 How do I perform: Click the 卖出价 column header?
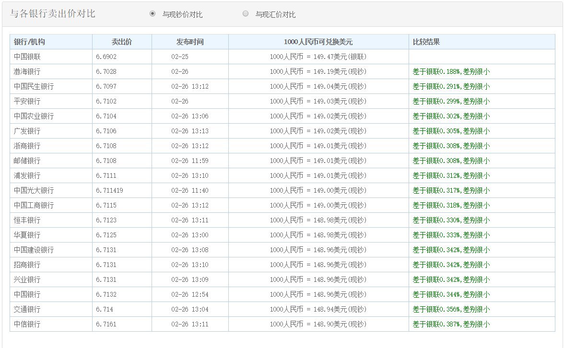coord(122,42)
